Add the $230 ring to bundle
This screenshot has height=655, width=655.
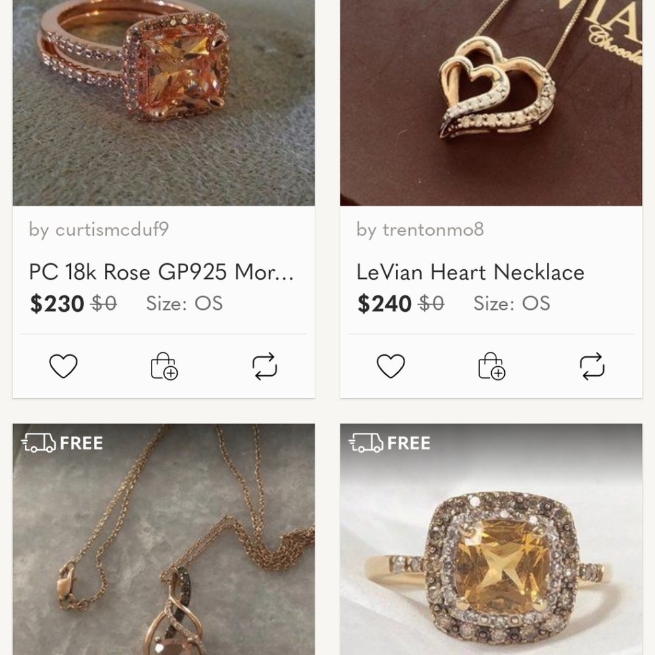(x=165, y=366)
